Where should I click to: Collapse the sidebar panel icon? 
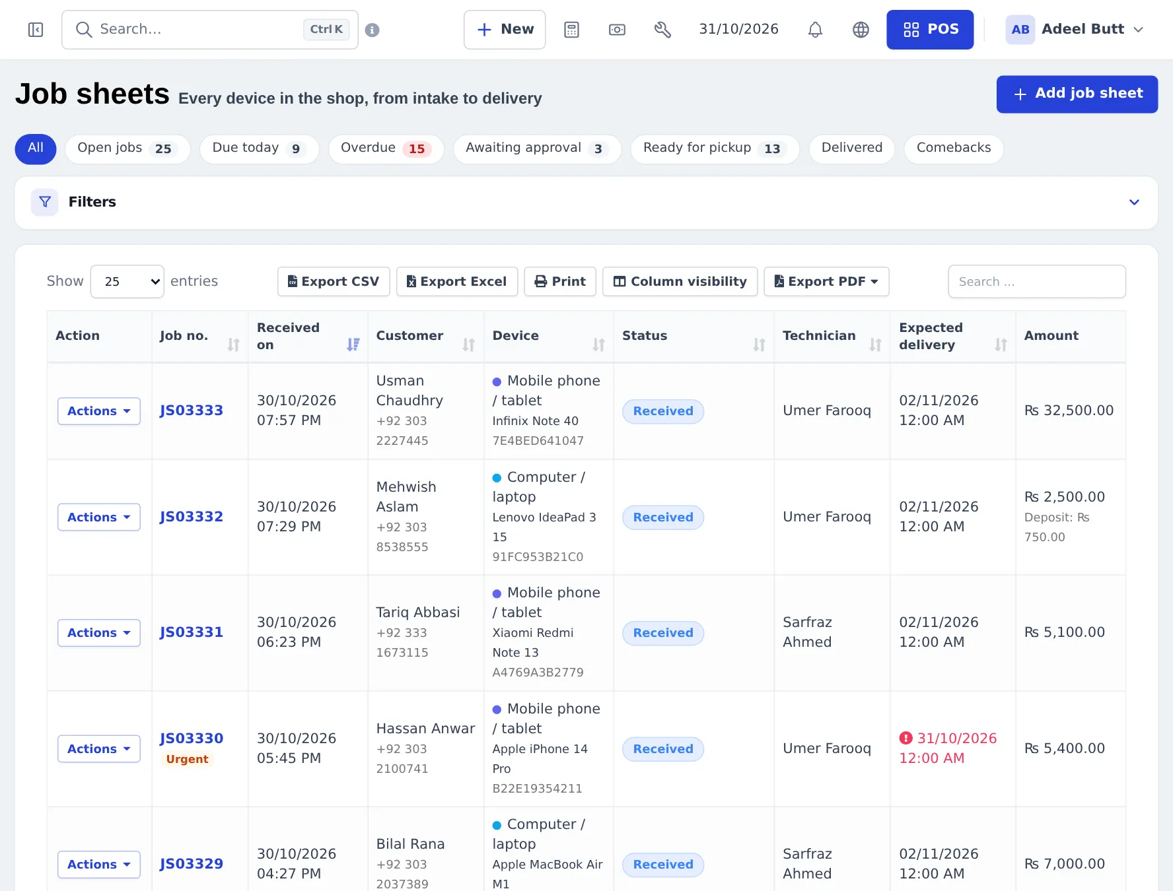coord(36,30)
